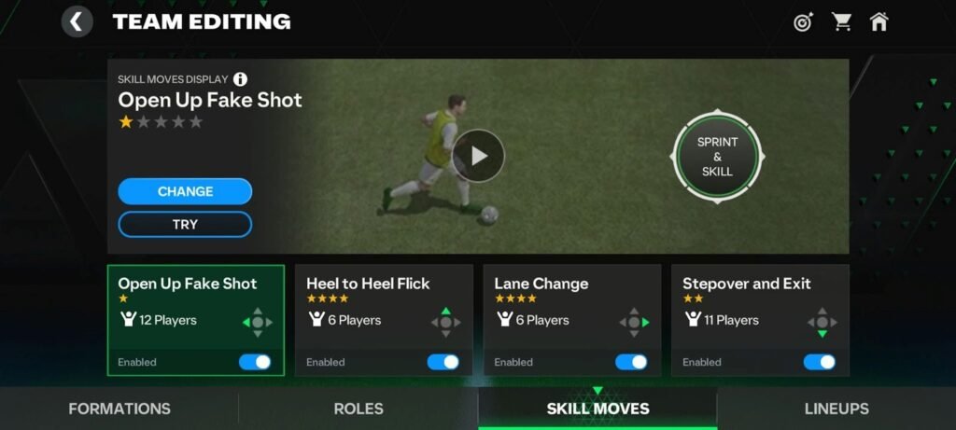Open the Roles tab

358,409
